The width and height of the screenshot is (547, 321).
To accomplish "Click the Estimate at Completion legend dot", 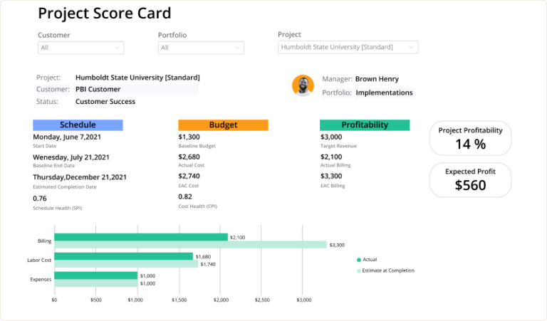I will 358,270.
